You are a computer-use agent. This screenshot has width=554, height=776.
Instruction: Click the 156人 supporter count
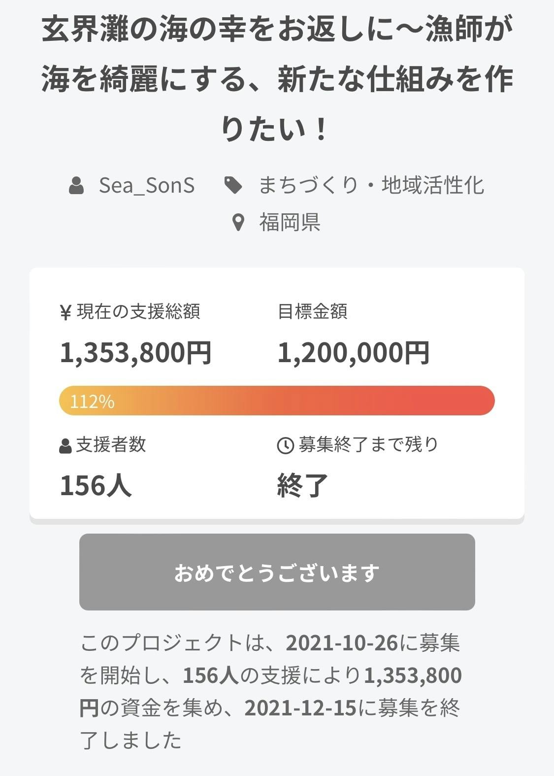[96, 485]
